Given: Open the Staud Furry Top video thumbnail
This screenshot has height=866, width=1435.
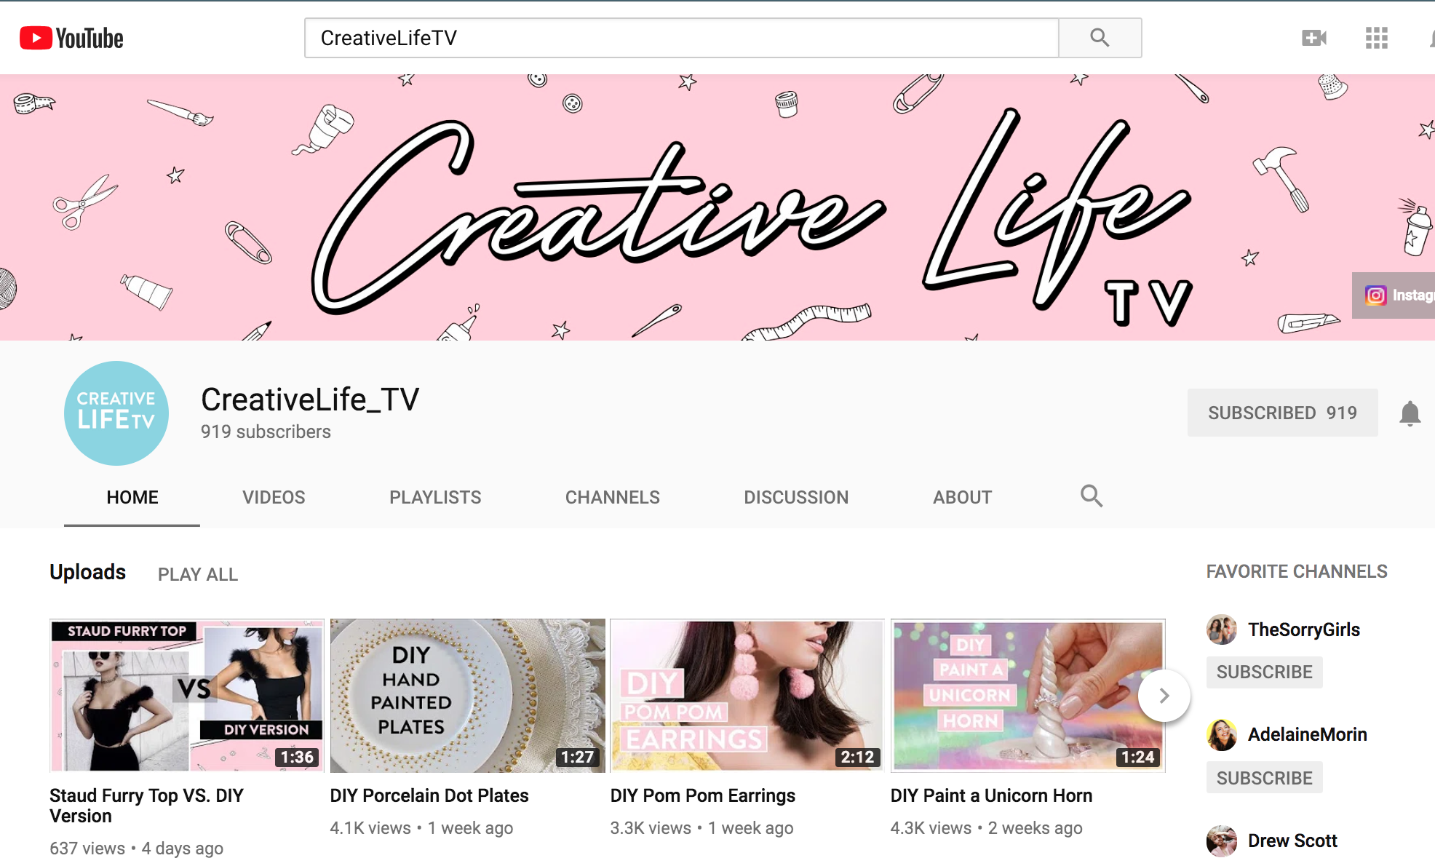Looking at the screenshot, I should (x=187, y=696).
